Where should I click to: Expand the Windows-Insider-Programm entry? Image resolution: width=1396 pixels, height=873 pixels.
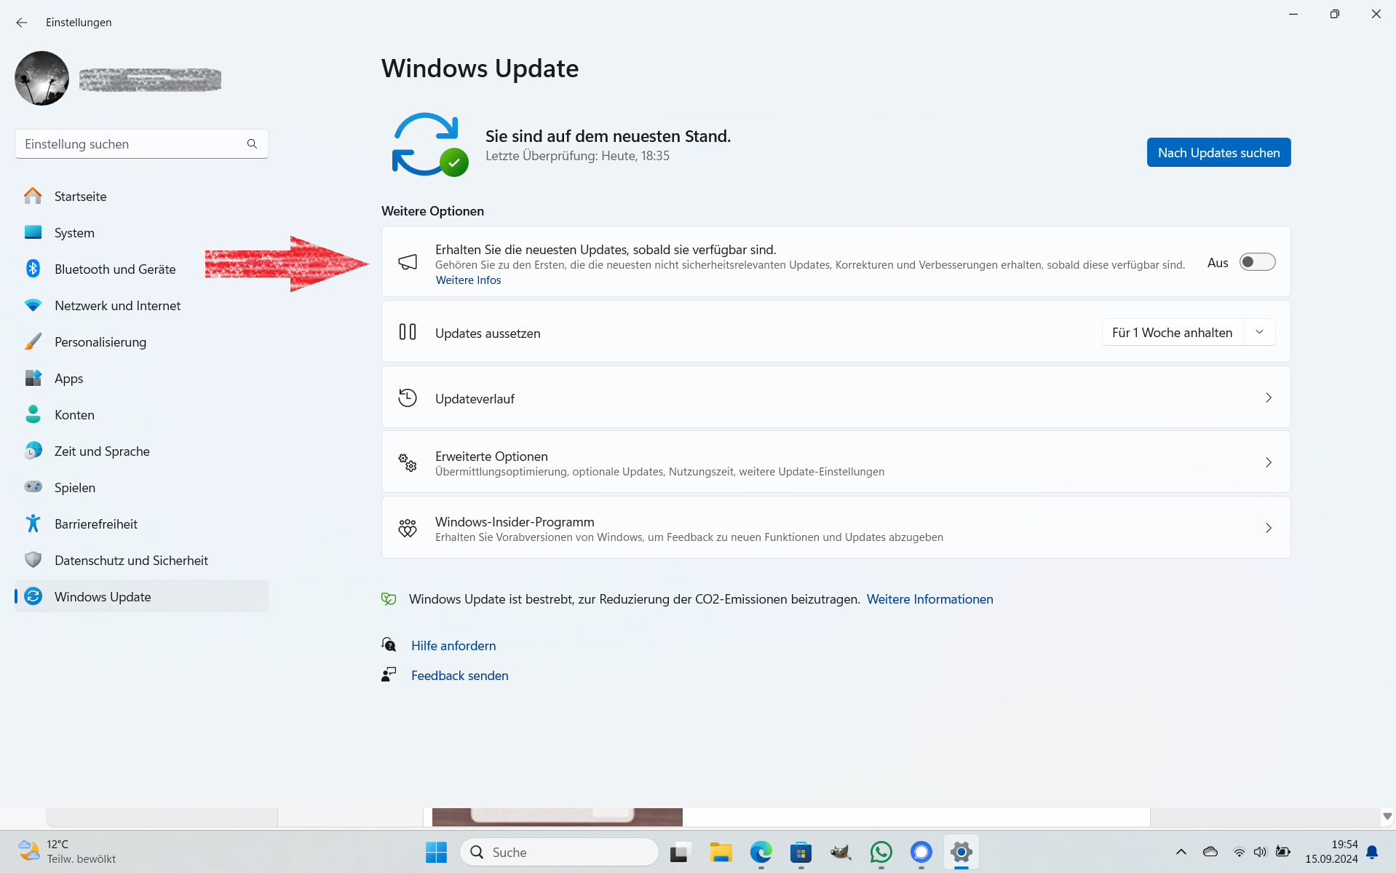1269,528
